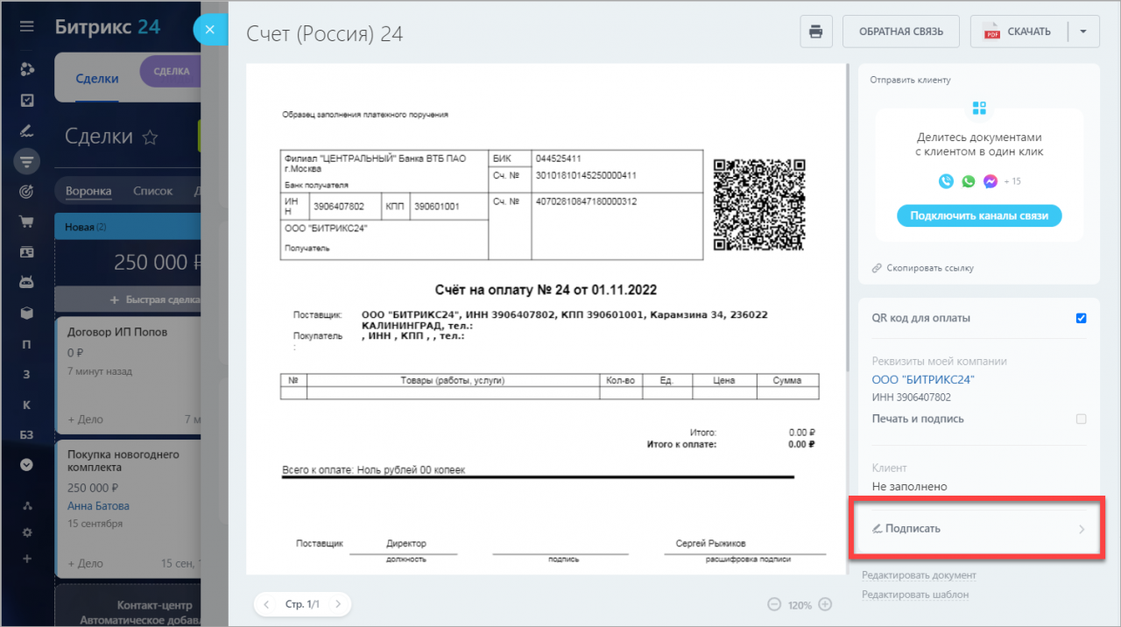Close the invoice slider with the X button
The height and width of the screenshot is (627, 1121).
pos(210,29)
